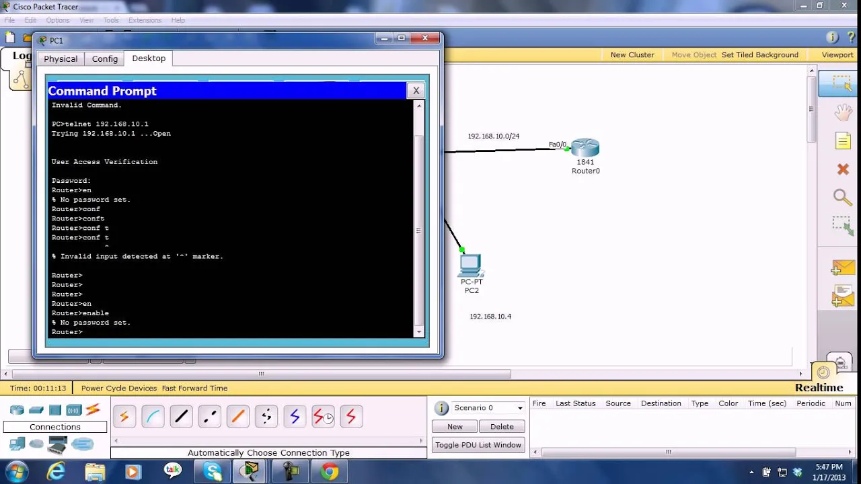
Task: Activate the Inspect magnifier tool
Action: point(843,197)
